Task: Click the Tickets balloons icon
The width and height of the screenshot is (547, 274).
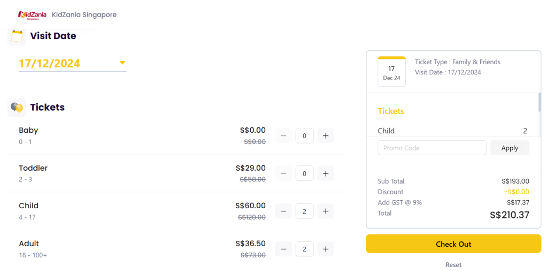Action: tap(17, 108)
